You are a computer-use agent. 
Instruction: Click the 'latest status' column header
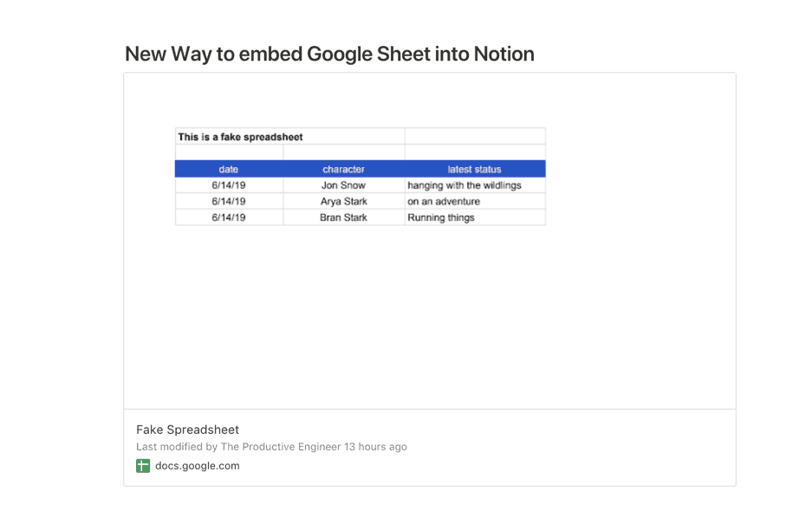point(474,169)
